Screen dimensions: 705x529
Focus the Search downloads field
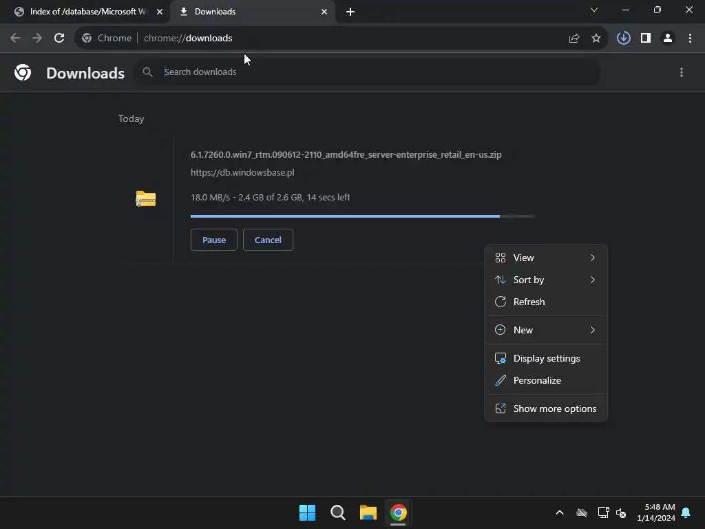366,72
